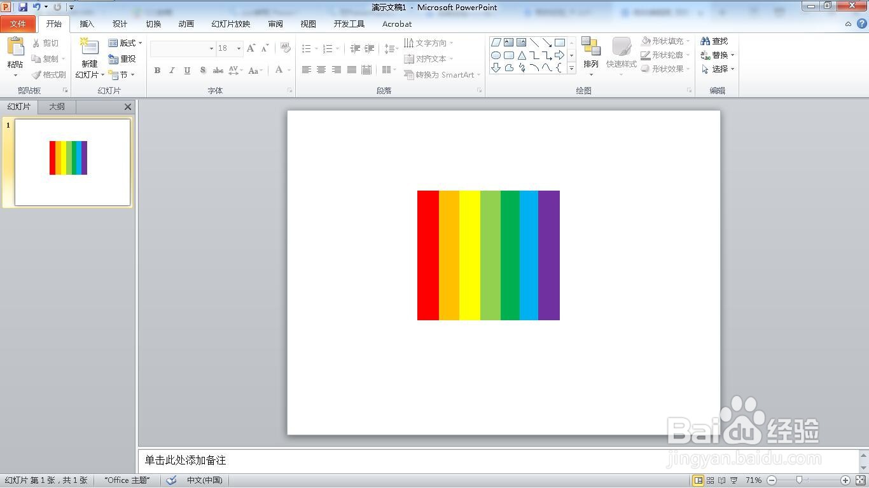Toggle Underline formatting
869x488 pixels.
coord(187,71)
